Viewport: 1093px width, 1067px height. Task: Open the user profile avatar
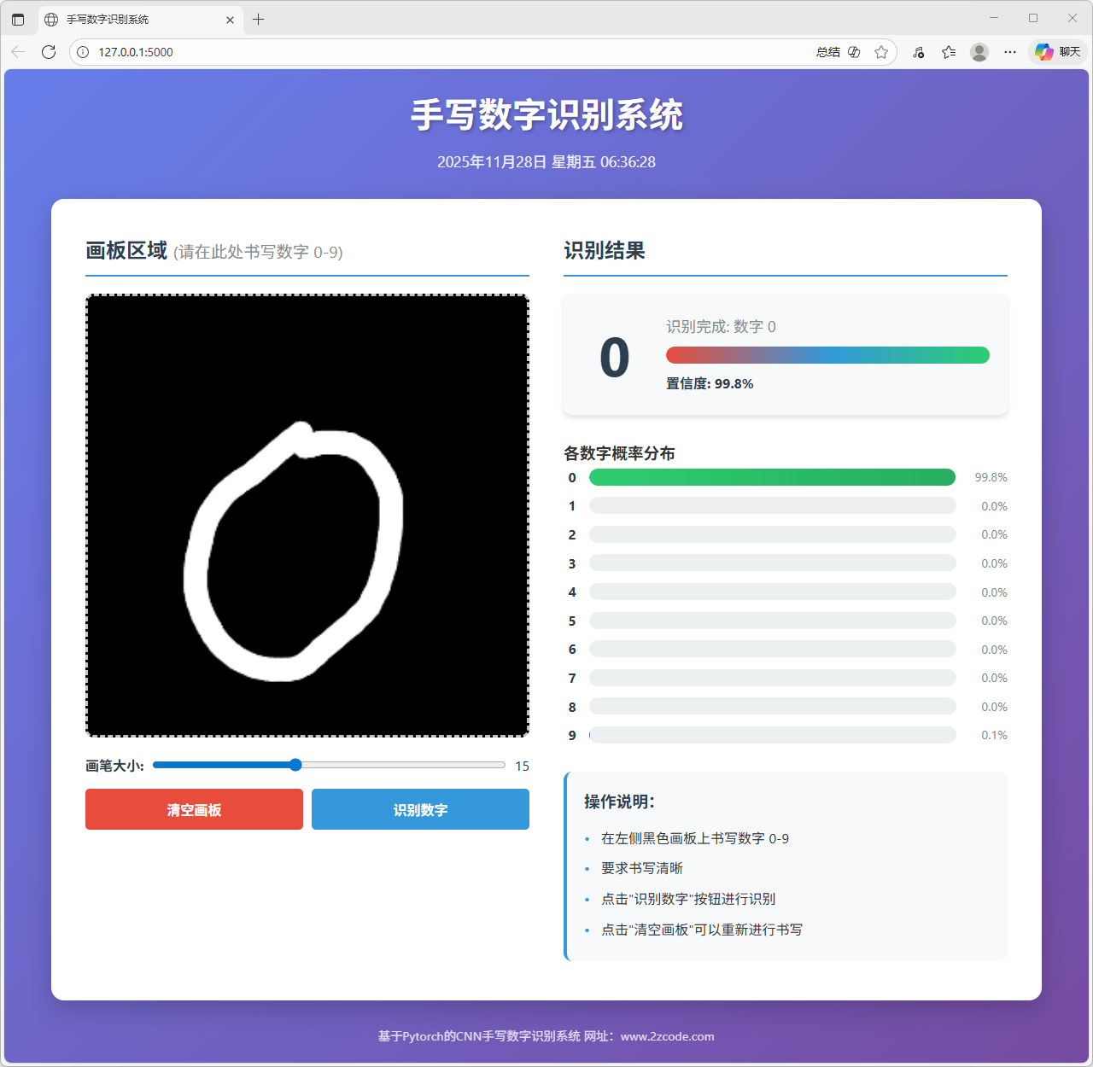pyautogui.click(x=979, y=52)
